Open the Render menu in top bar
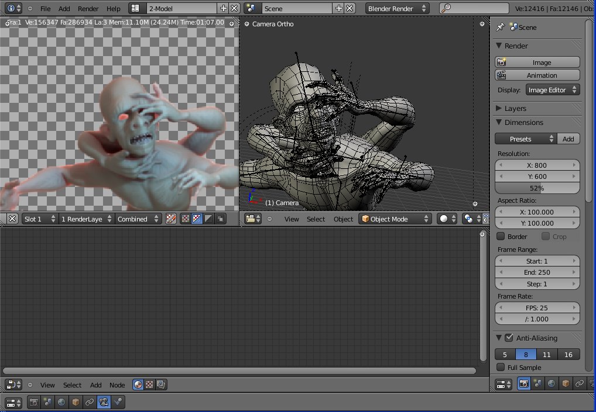The image size is (596, 412). (x=88, y=9)
